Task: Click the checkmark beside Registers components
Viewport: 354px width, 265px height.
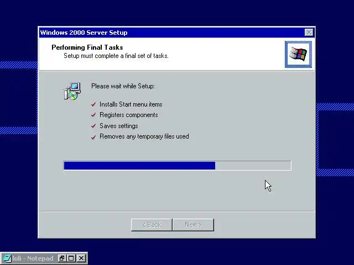Action: pyautogui.click(x=93, y=115)
